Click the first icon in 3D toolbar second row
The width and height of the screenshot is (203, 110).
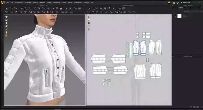[x=7, y=12]
